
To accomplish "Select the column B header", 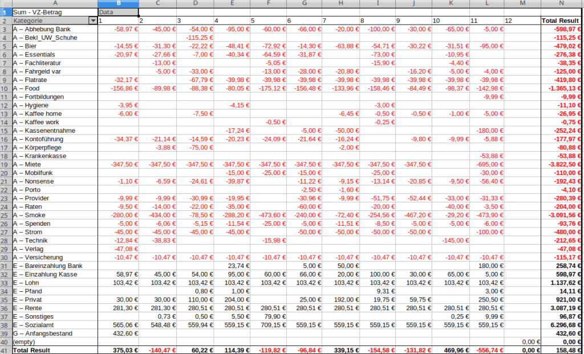I will (x=117, y=3).
